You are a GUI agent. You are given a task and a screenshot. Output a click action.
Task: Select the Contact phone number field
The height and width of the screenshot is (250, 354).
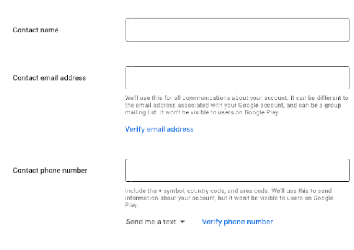pyautogui.click(x=237, y=170)
